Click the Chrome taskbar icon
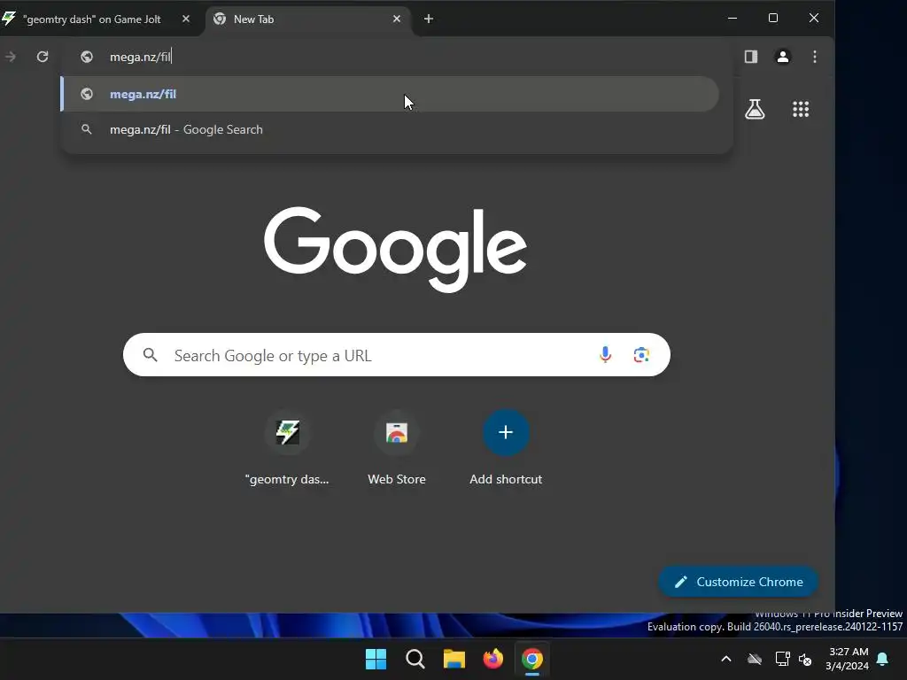 pyautogui.click(x=532, y=659)
